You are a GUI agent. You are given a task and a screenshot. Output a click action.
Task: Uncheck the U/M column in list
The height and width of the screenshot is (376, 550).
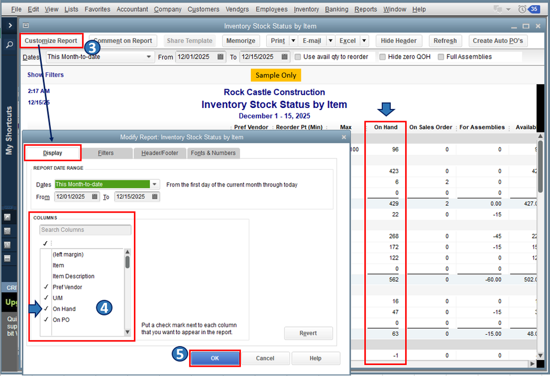click(46, 297)
